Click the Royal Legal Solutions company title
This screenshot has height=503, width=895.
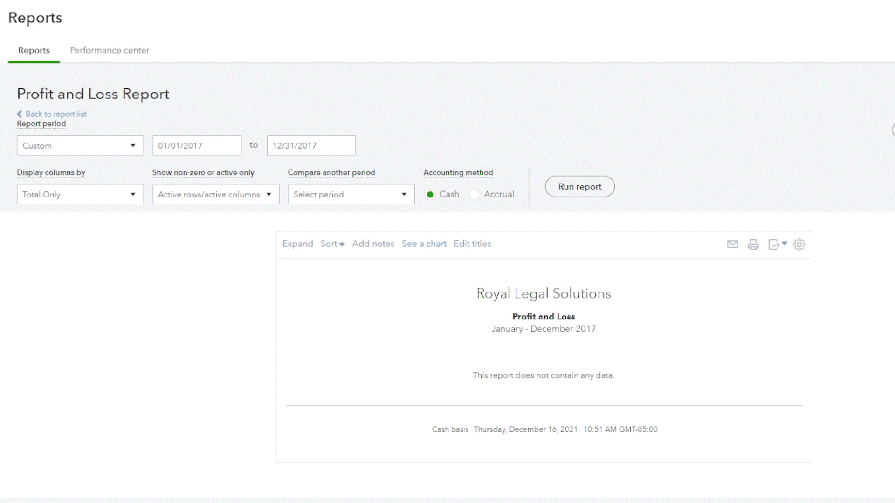coord(544,293)
